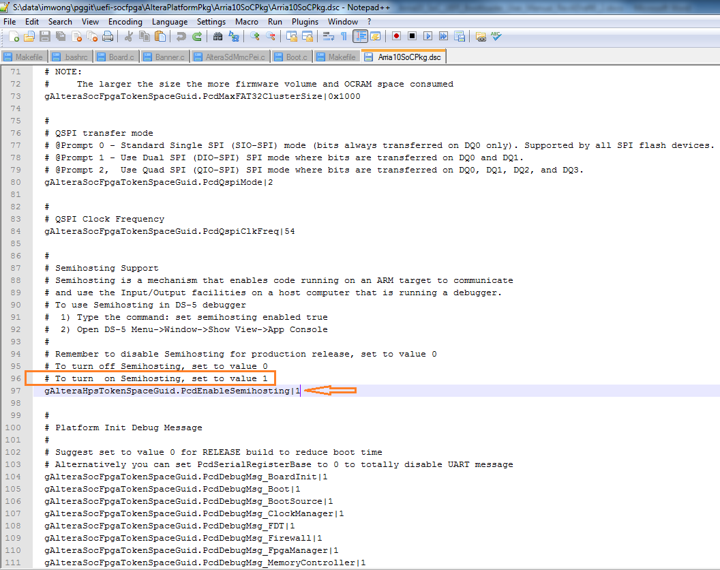
Task: Click the Playback macro icon
Action: tap(427, 36)
